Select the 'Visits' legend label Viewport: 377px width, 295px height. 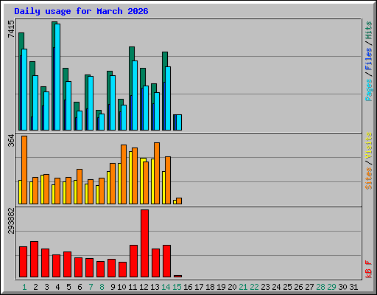pos(368,145)
